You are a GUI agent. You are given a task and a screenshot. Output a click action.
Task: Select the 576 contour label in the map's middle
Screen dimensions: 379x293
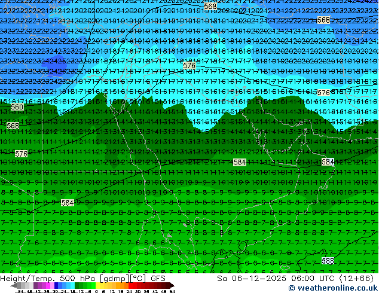point(189,66)
